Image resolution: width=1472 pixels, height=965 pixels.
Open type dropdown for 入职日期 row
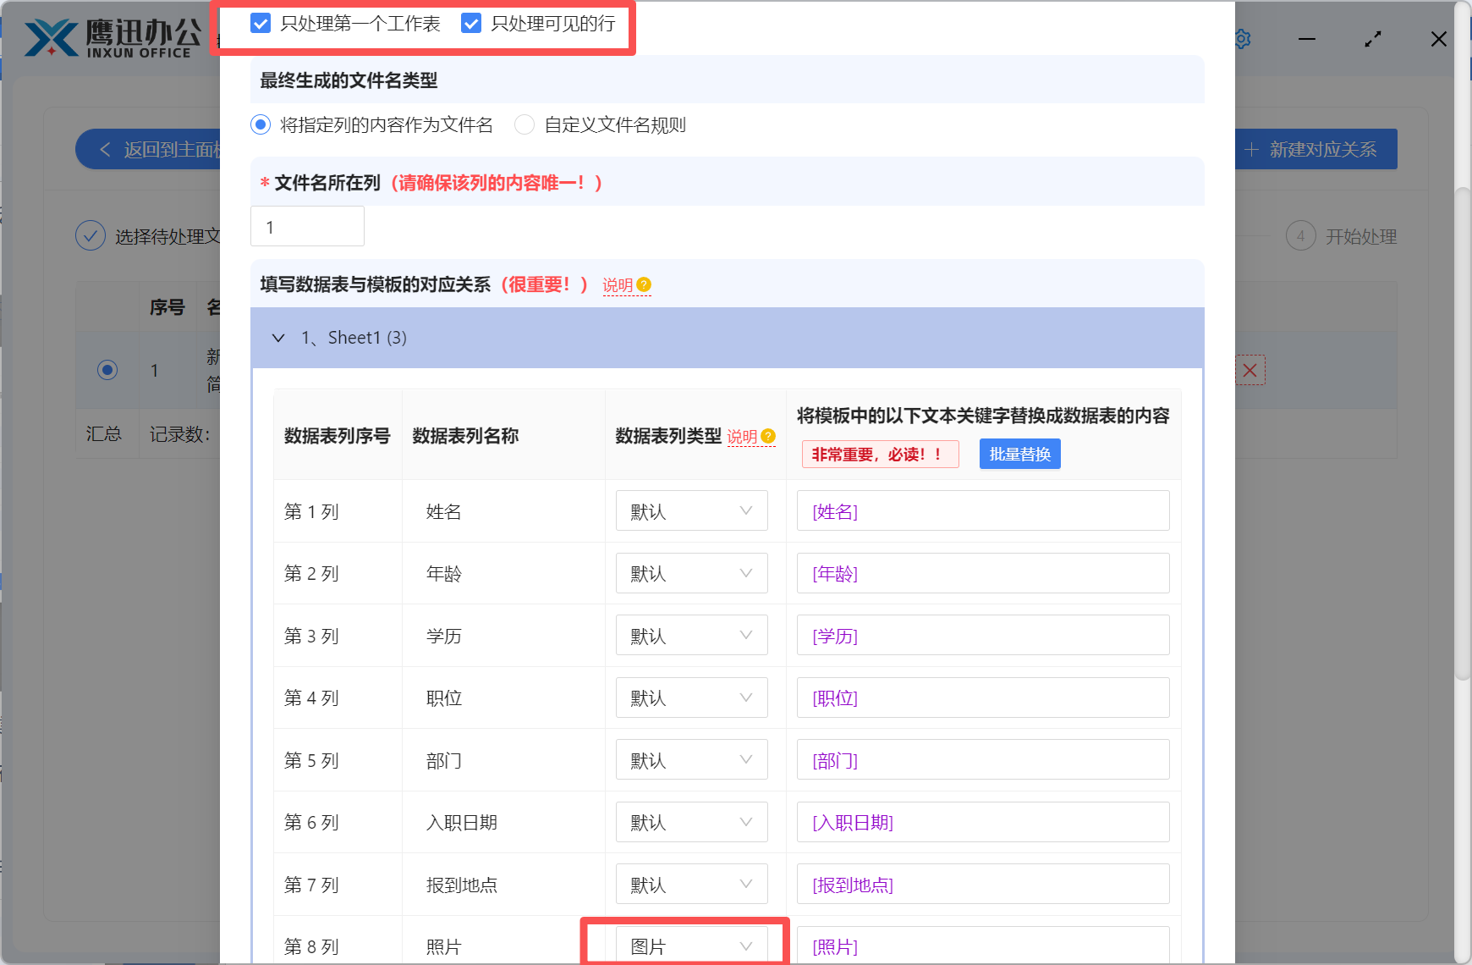(x=691, y=822)
